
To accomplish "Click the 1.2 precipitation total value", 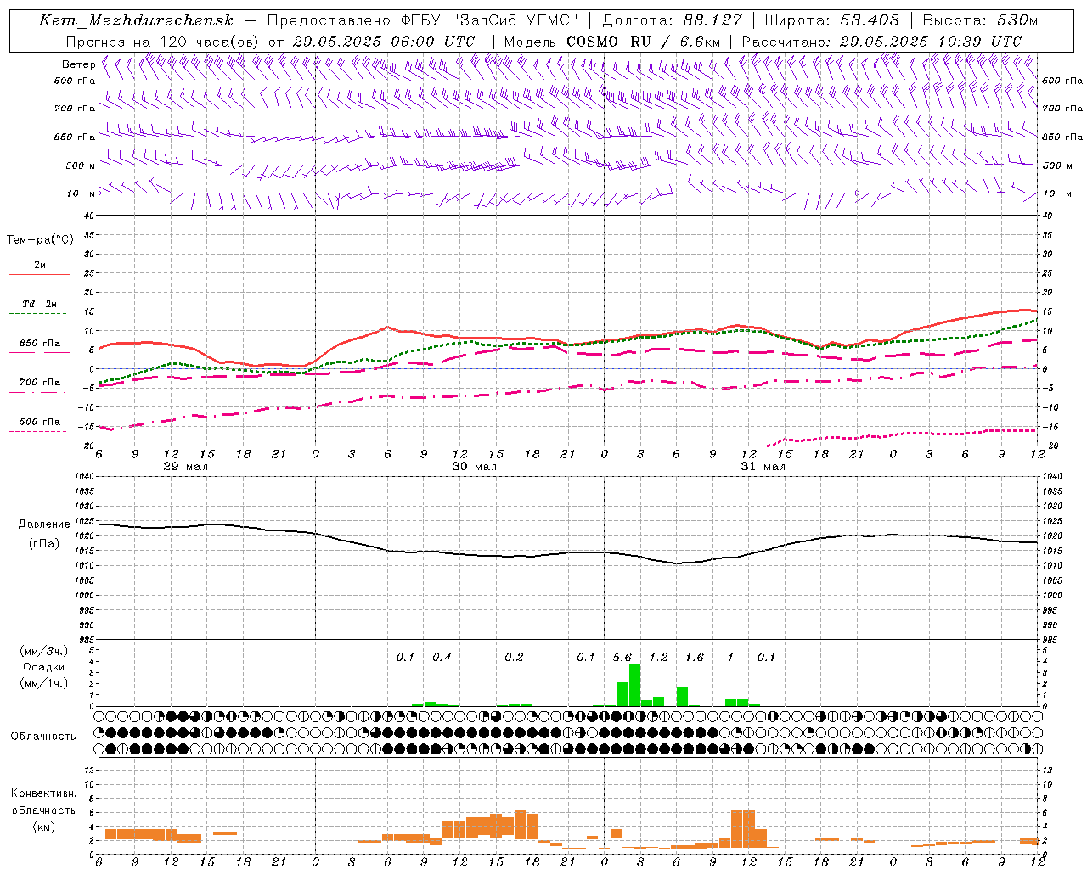I will (x=659, y=657).
